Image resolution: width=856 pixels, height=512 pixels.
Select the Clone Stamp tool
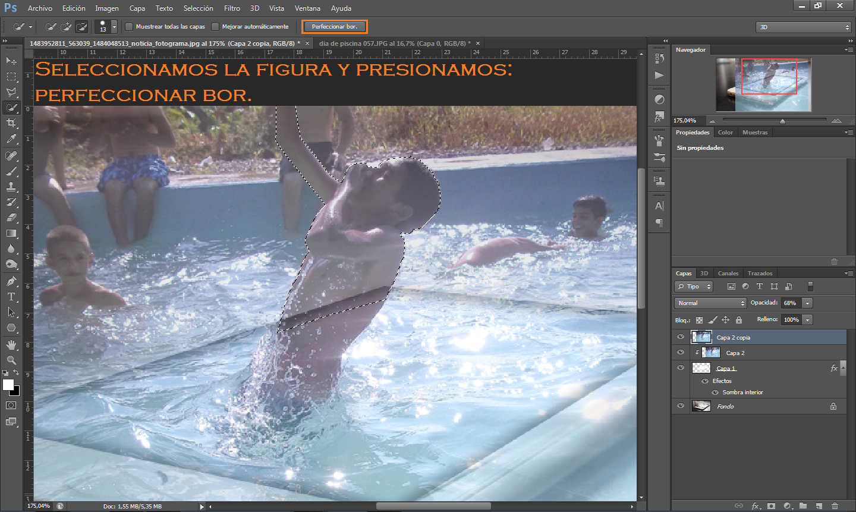tap(11, 187)
